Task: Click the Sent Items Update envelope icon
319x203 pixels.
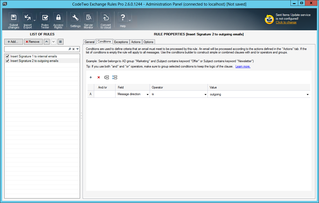Action: 269,19
